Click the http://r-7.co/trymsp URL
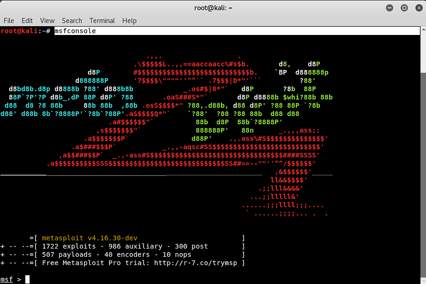The width and height of the screenshot is (426, 284). [196, 263]
